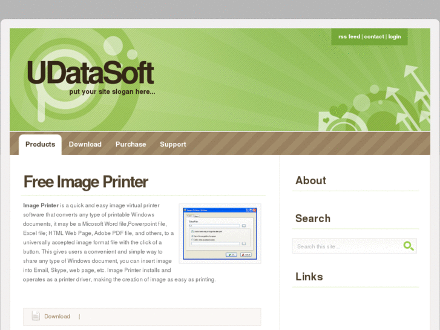Click the Search sidebar heading
This screenshot has width=440, height=330.
coord(313,219)
